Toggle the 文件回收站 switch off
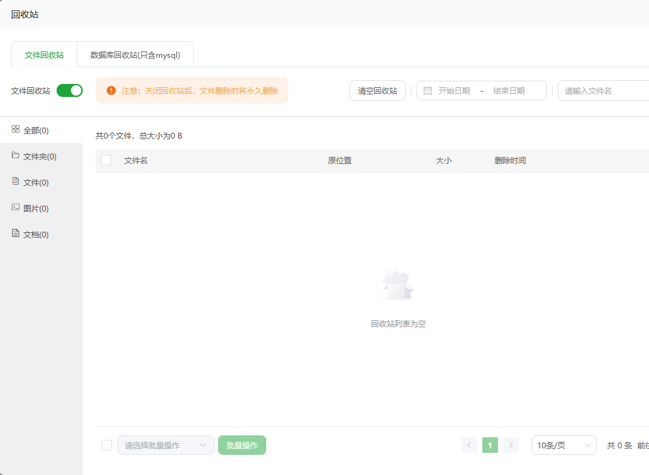The image size is (649, 475). (70, 90)
